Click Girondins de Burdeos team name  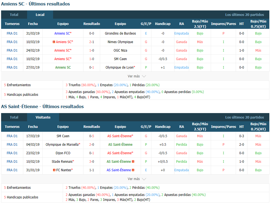pos(120,33)
